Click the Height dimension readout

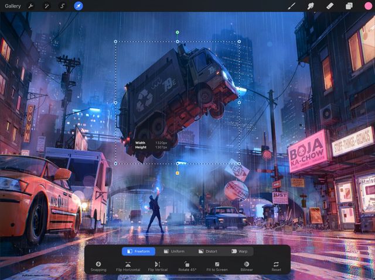pos(151,147)
